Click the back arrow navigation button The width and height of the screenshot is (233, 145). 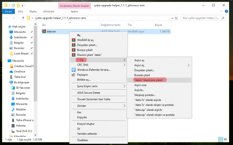(x=7, y=18)
